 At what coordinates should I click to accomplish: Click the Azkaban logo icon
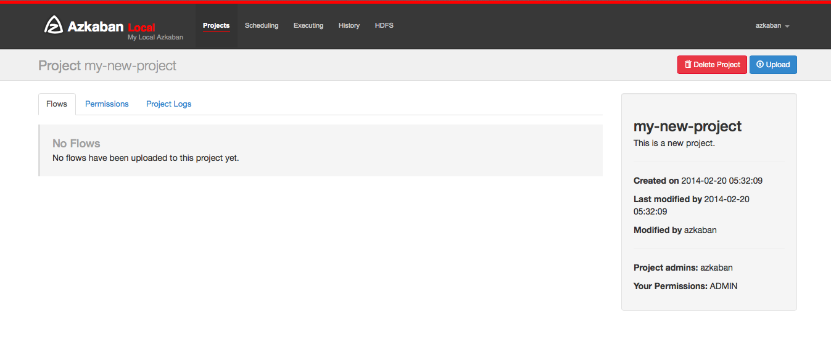tap(54, 25)
